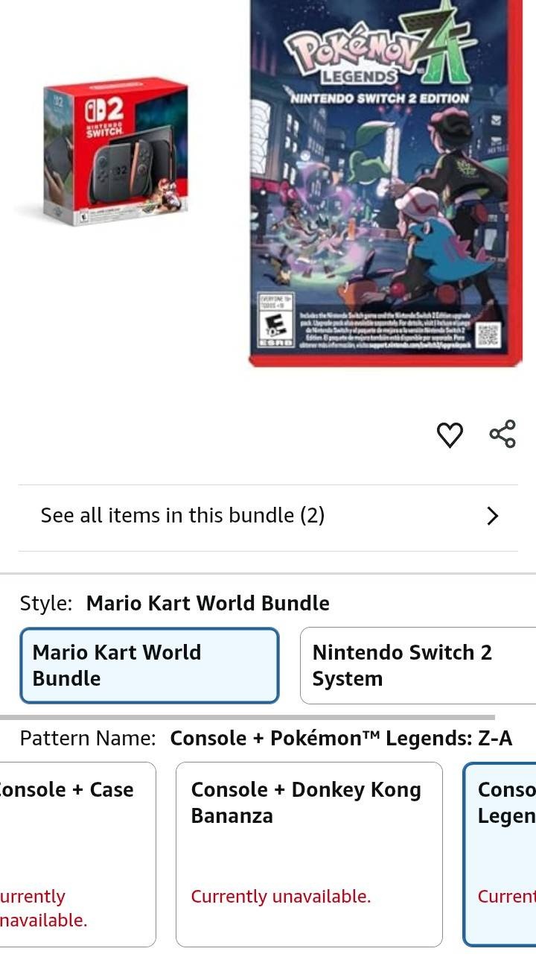
Task: Tap Currently unavailable under Donkey Kong Bananza
Action: [x=281, y=896]
